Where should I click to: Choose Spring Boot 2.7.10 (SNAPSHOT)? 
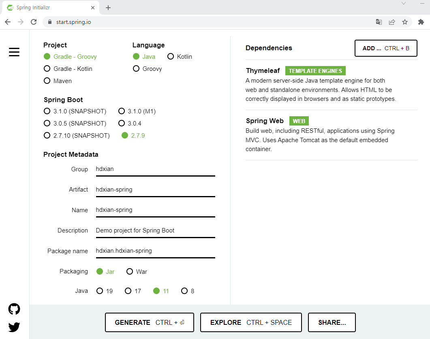click(x=77, y=135)
